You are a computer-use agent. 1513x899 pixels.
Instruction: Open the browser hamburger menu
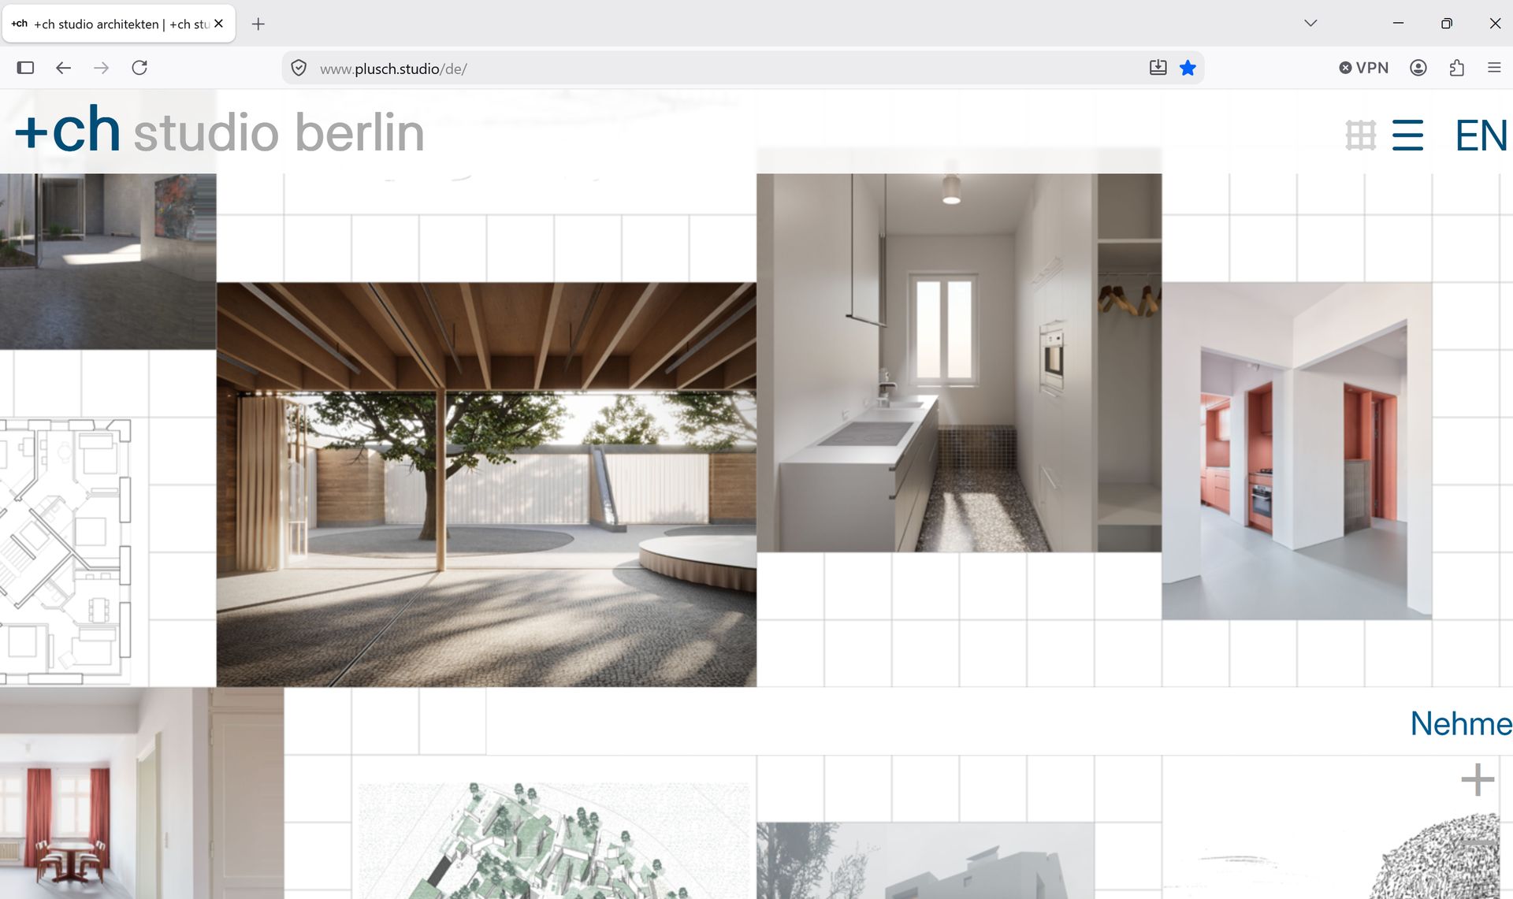1494,68
